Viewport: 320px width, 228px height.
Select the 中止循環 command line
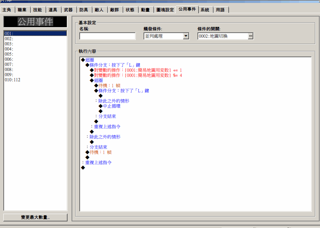click(x=110, y=106)
